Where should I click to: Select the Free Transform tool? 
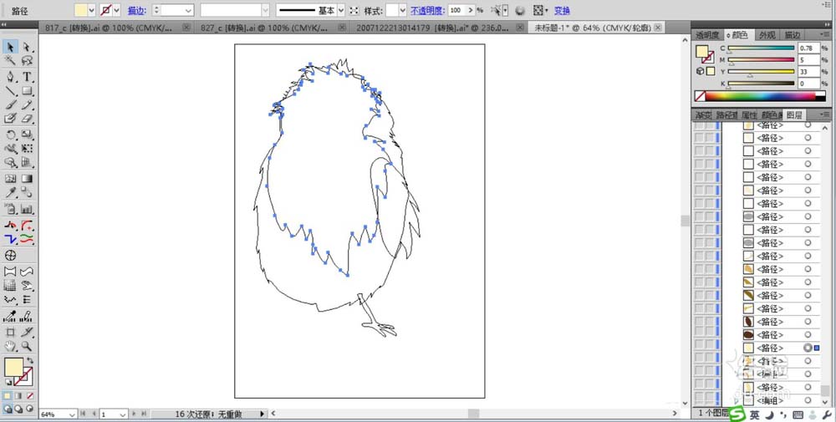[28, 149]
